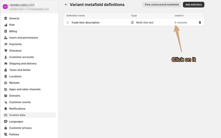This screenshot has width=221, height=138.
Task: Click the Checkout cart icon
Action: click(6, 51)
